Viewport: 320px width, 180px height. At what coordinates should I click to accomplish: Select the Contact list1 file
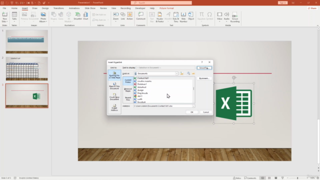143,78
